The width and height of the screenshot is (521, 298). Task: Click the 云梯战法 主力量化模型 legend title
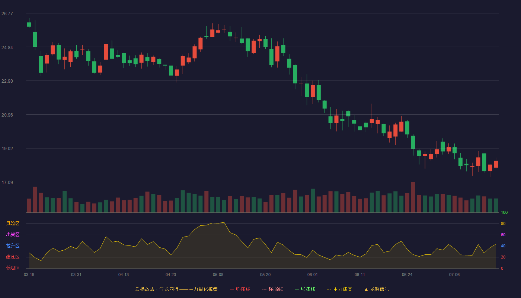pos(176,289)
